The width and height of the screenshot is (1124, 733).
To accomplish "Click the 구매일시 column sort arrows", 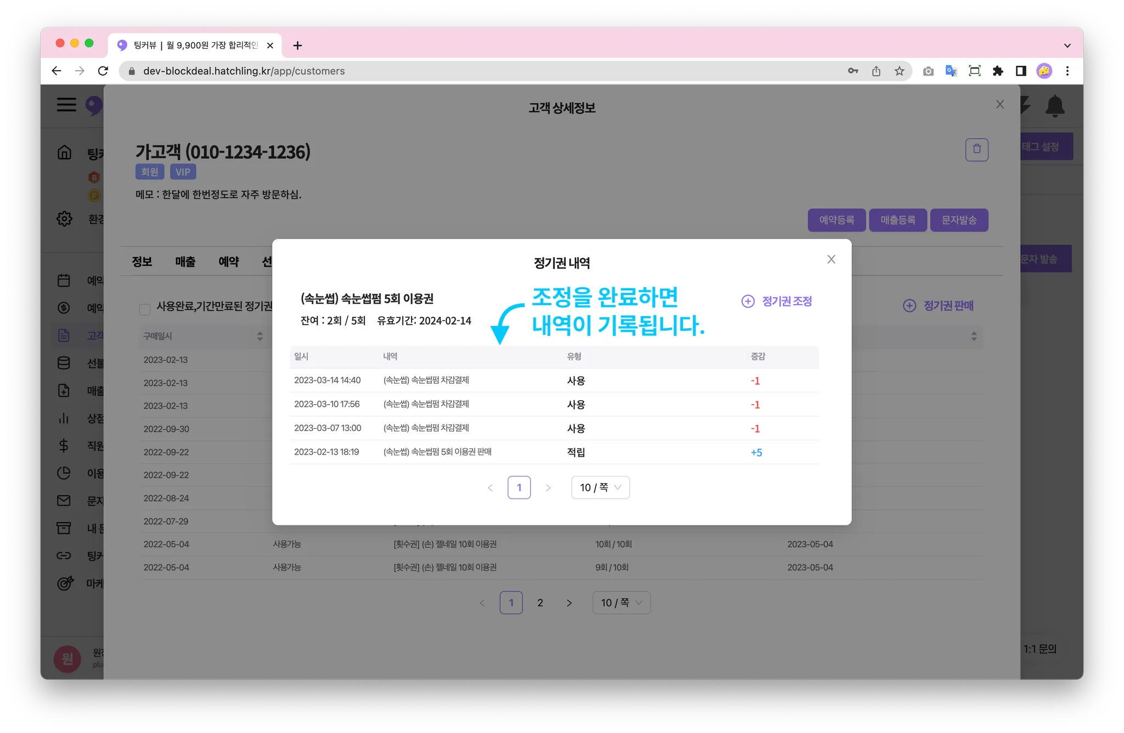I will pos(260,336).
